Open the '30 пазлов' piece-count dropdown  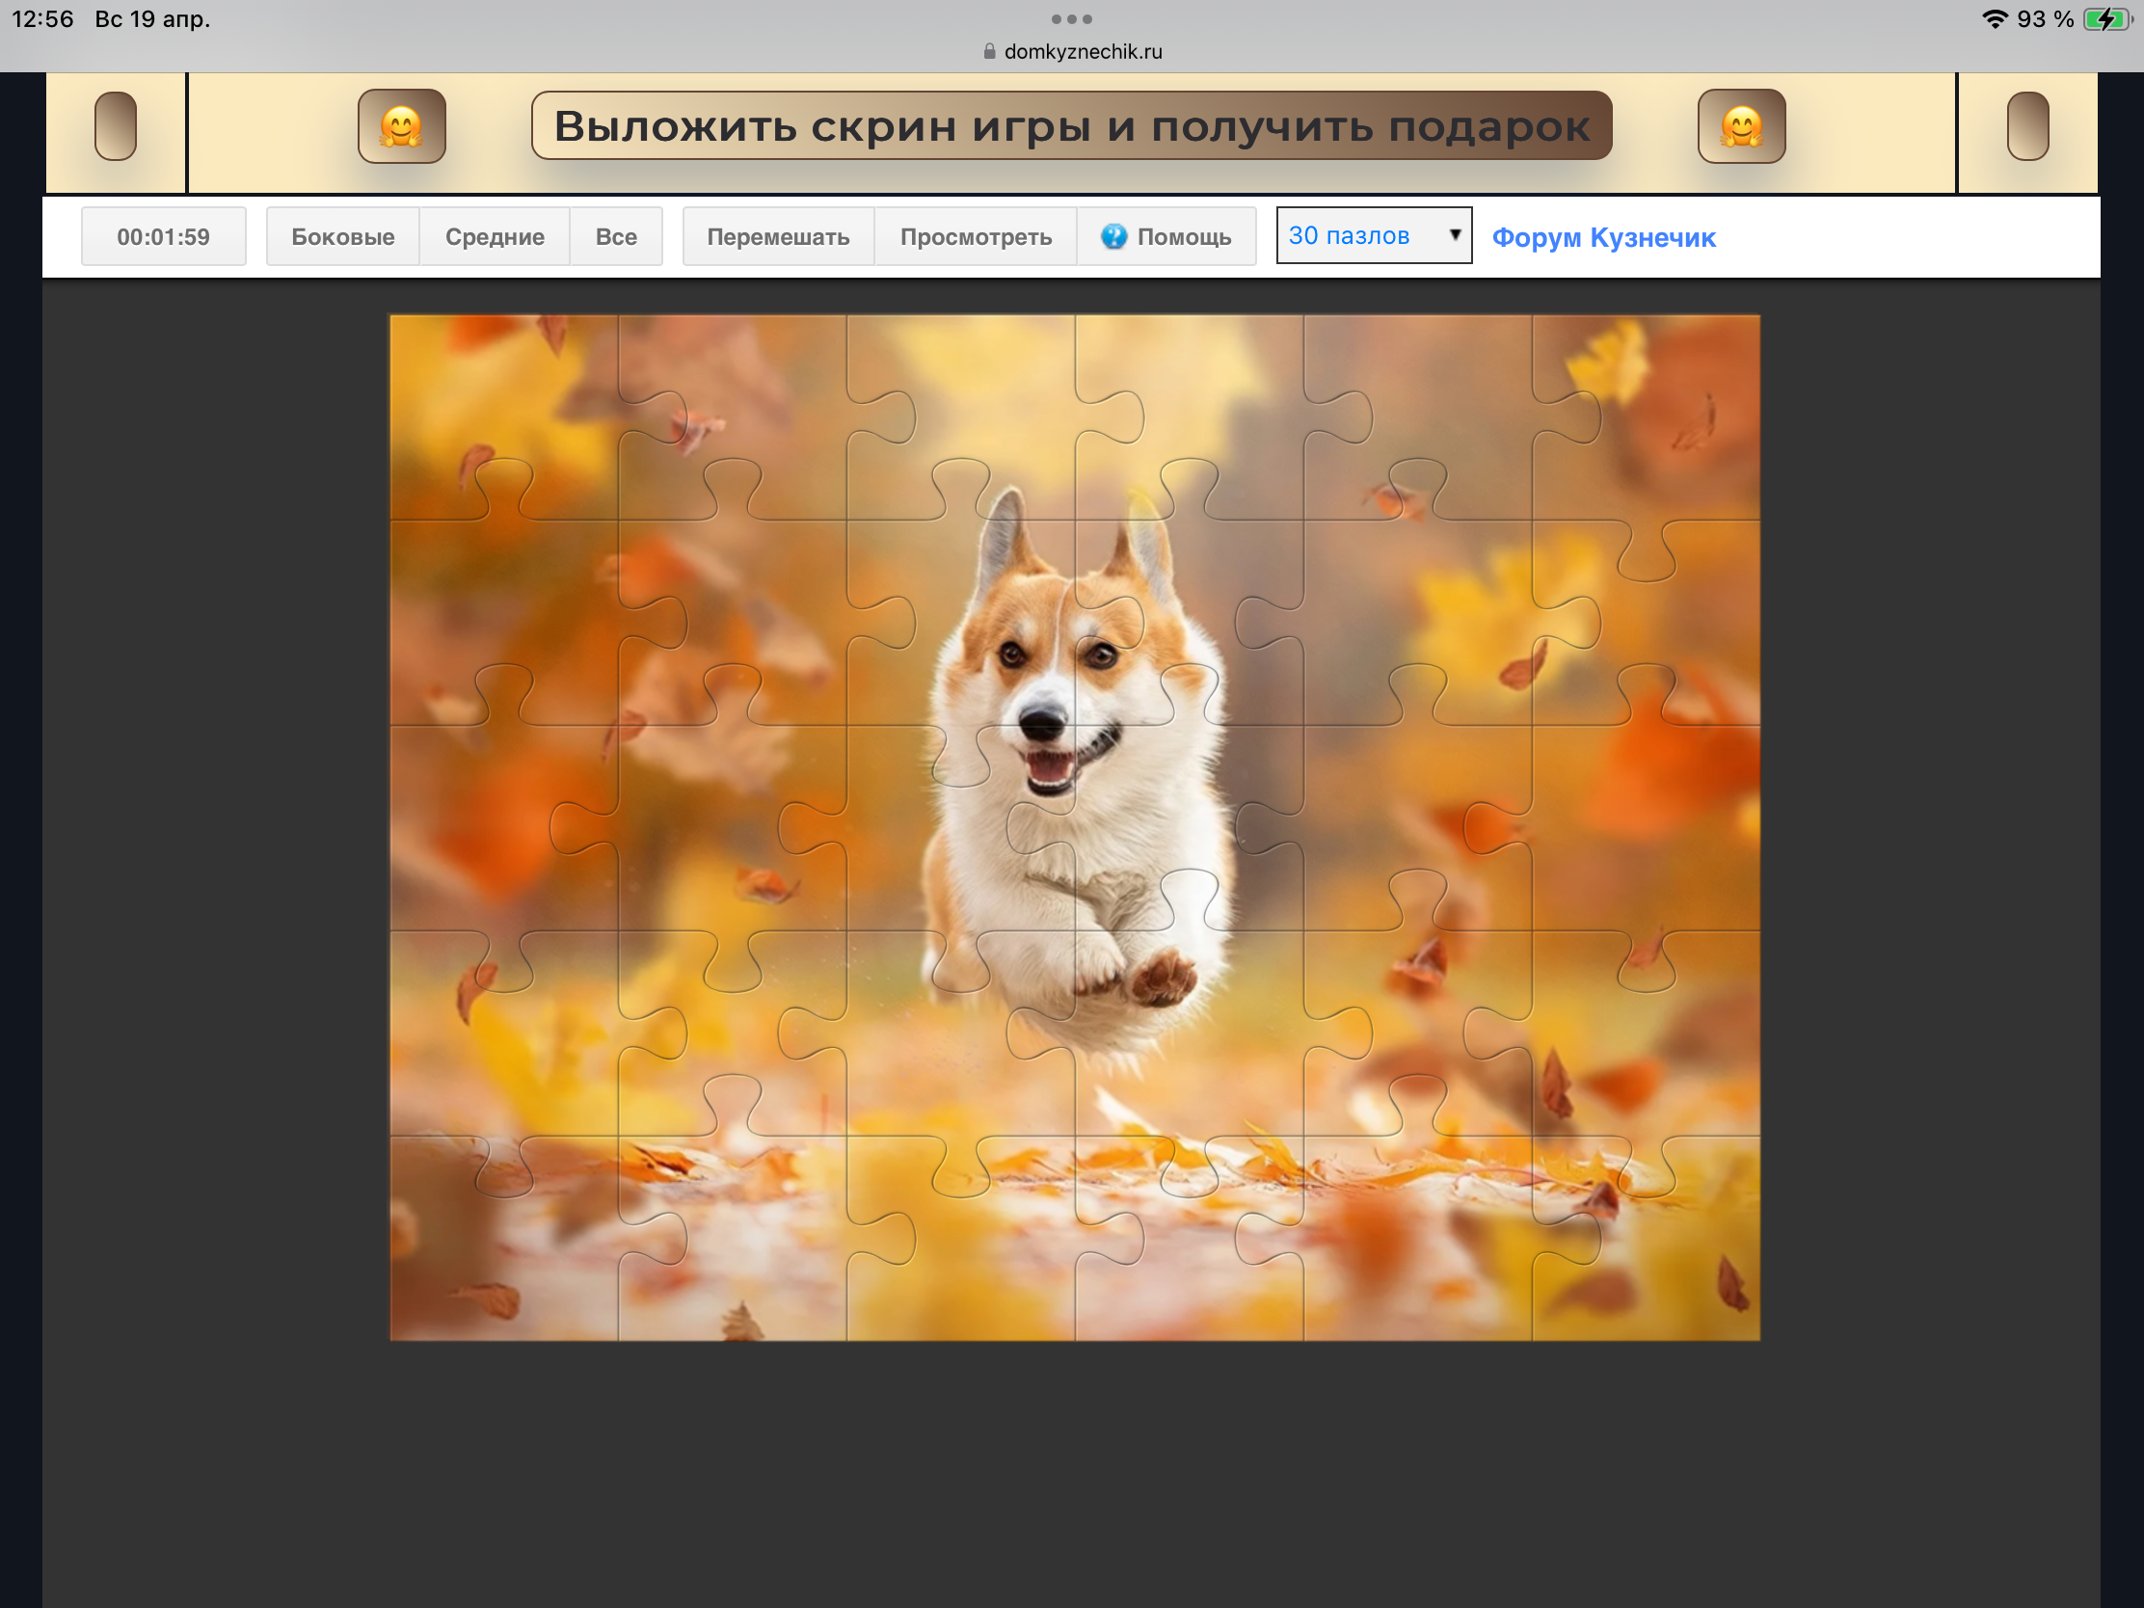tap(1373, 235)
